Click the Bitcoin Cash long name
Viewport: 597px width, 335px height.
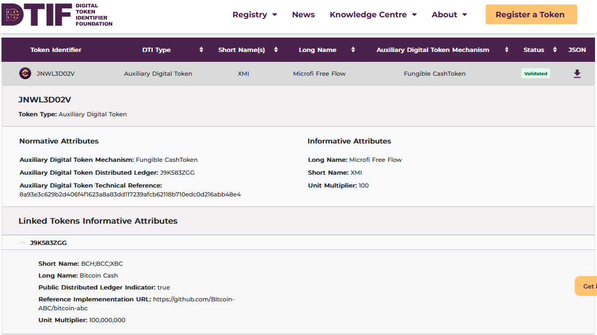coord(99,276)
